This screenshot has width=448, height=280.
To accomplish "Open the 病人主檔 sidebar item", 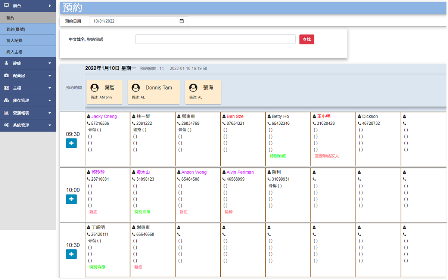I will click(28, 52).
